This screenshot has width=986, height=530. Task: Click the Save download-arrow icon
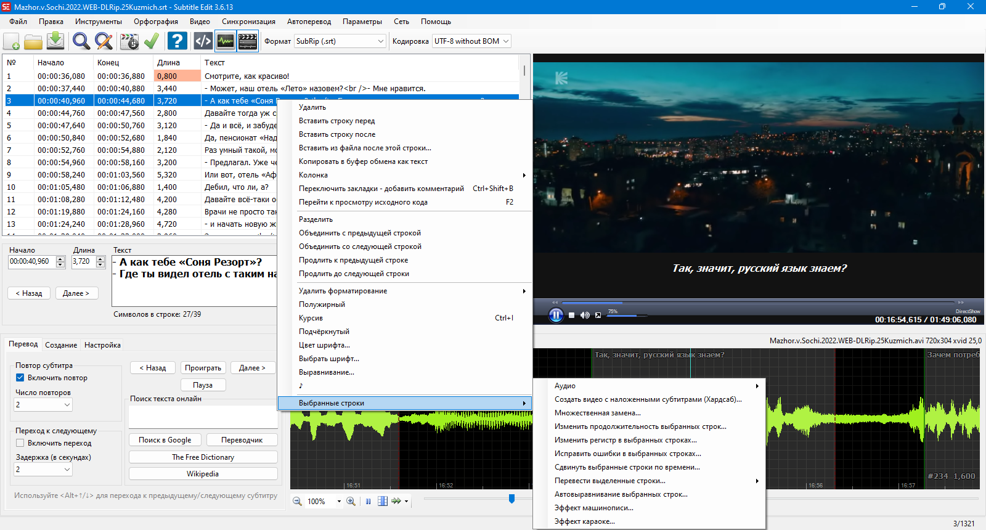55,41
